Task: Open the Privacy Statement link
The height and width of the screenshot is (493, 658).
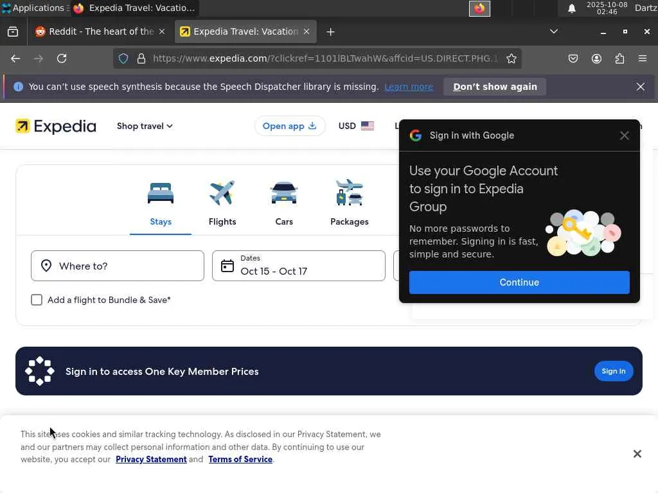Action: click(151, 460)
